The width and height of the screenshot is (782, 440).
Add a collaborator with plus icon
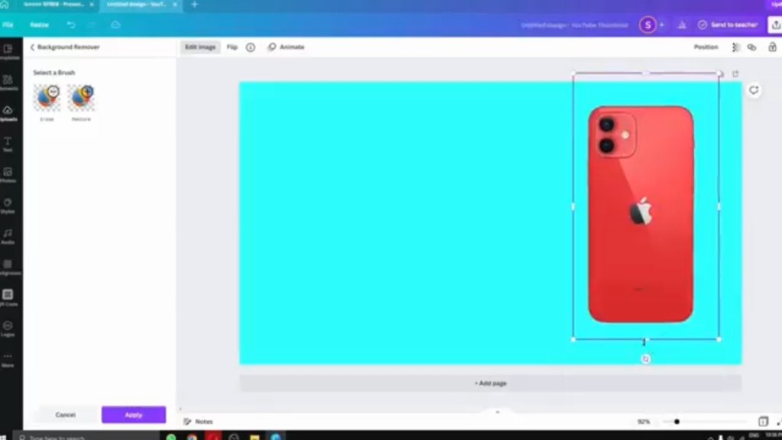click(662, 24)
